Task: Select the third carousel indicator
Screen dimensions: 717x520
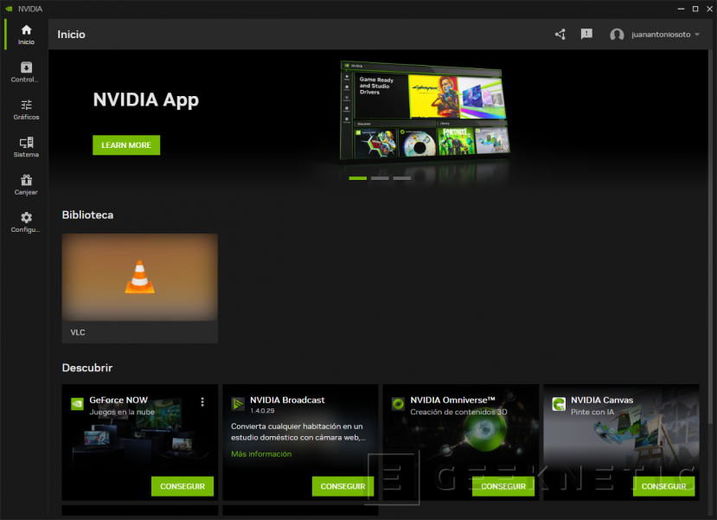Action: point(402,178)
